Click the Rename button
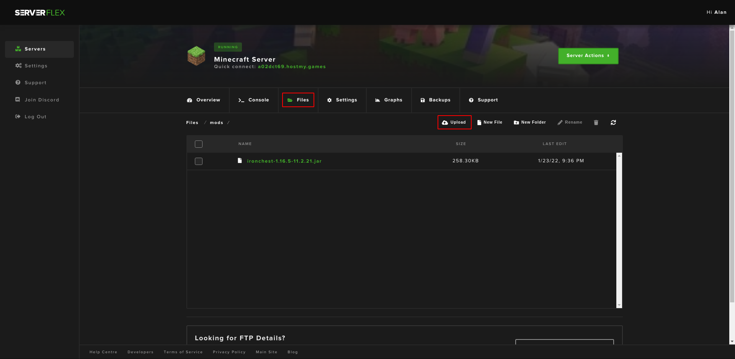Image resolution: width=735 pixels, height=359 pixels. 570,122
